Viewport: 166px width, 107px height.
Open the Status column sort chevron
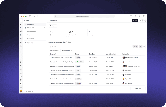point(86,54)
